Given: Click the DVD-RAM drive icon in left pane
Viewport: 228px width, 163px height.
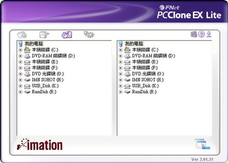Looking at the screenshot, I should 27,56.
